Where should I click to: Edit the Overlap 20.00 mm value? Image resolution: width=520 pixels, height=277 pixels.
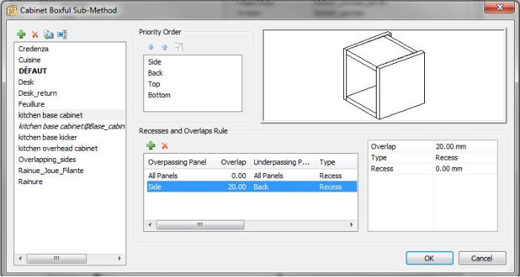[465, 146]
